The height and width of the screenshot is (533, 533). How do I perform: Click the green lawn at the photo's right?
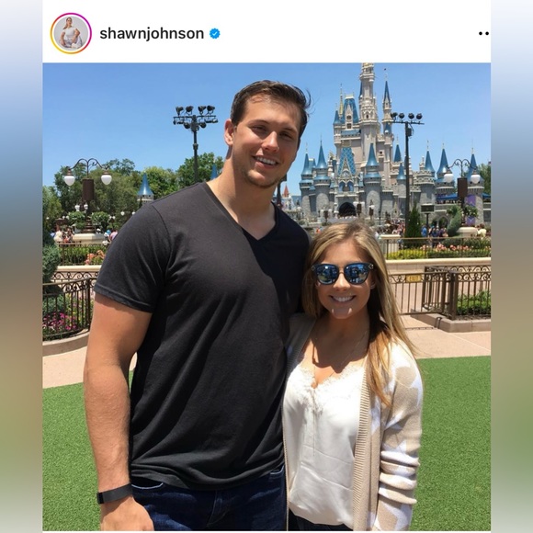coord(456,442)
